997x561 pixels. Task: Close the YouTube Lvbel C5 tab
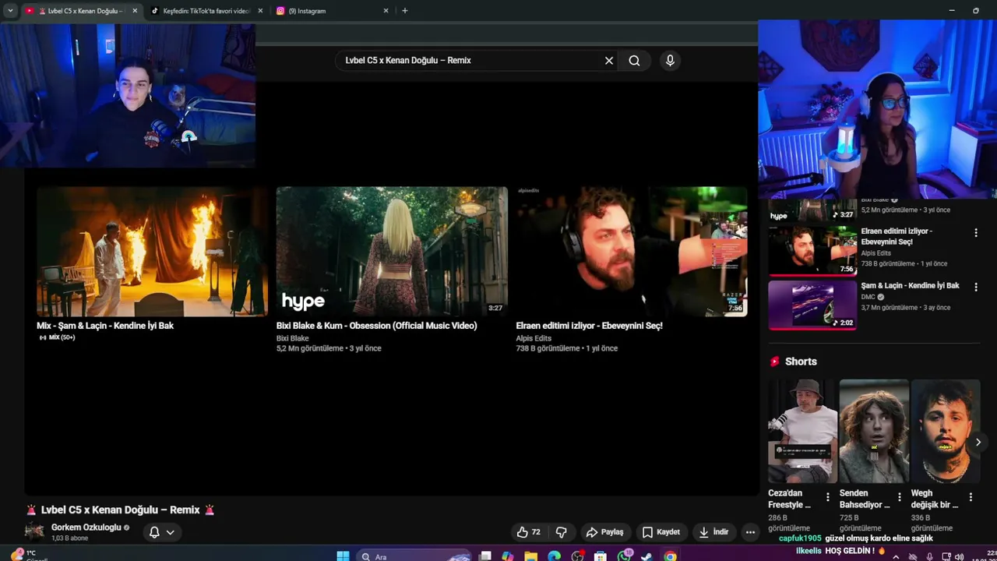coord(135,11)
